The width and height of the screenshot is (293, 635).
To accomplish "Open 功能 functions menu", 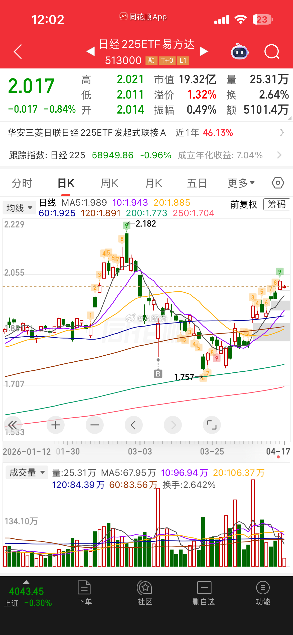I will (263, 593).
